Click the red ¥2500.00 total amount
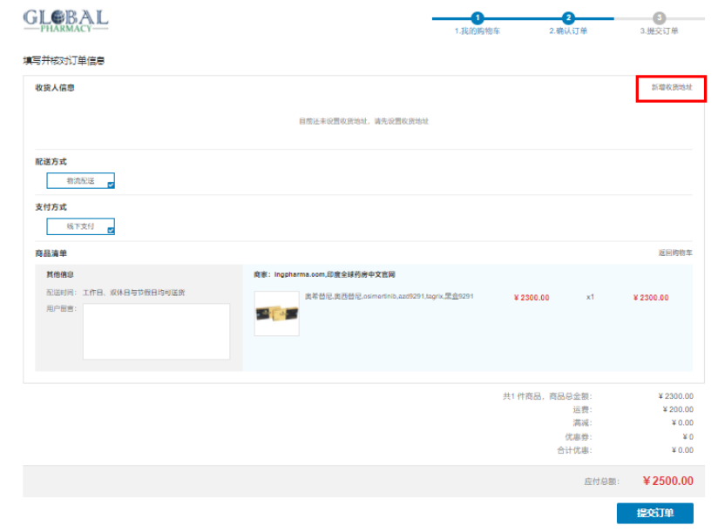This screenshot has height=532, width=718. (667, 481)
